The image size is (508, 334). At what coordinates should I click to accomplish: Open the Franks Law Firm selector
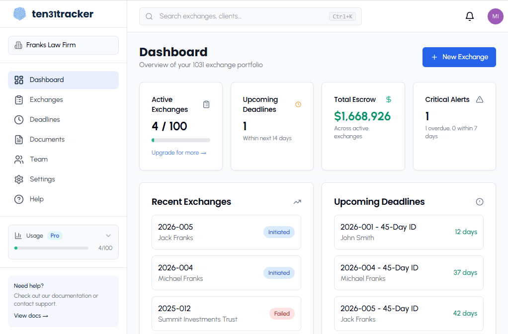click(63, 45)
